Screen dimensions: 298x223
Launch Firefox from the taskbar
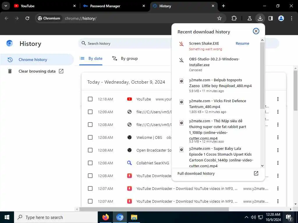(106, 217)
